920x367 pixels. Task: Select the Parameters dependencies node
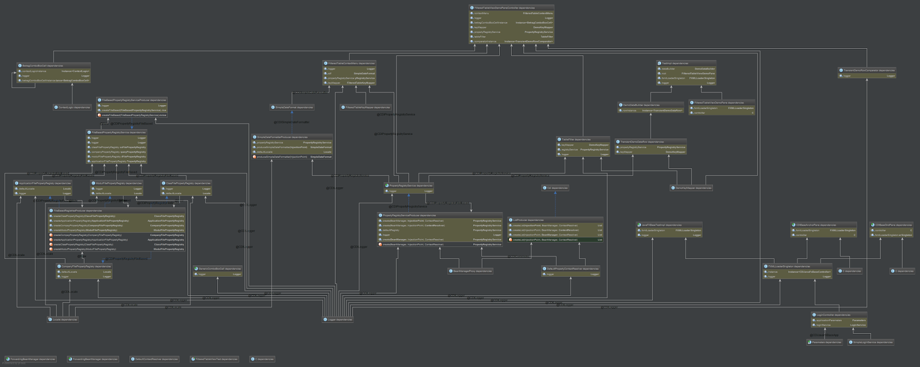(x=825, y=342)
